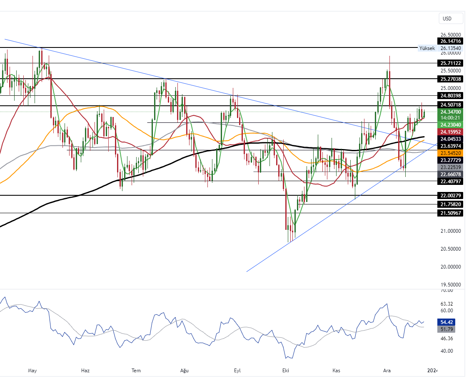469x391 pixels.
Task: Select the gray 23.22539 moving average label
Action: tap(450, 167)
